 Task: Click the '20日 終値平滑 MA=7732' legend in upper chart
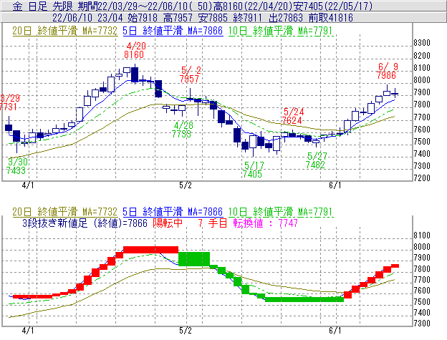pos(64,31)
